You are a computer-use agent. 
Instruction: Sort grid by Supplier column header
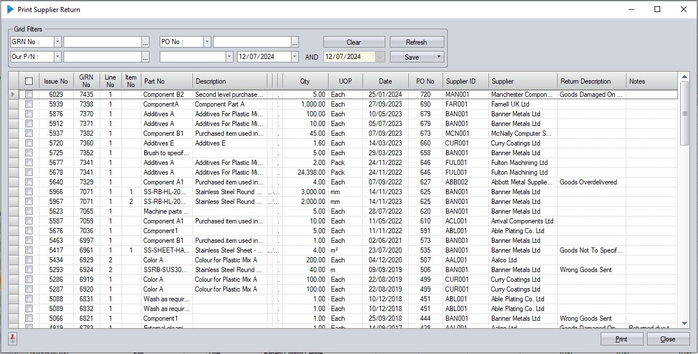[522, 81]
